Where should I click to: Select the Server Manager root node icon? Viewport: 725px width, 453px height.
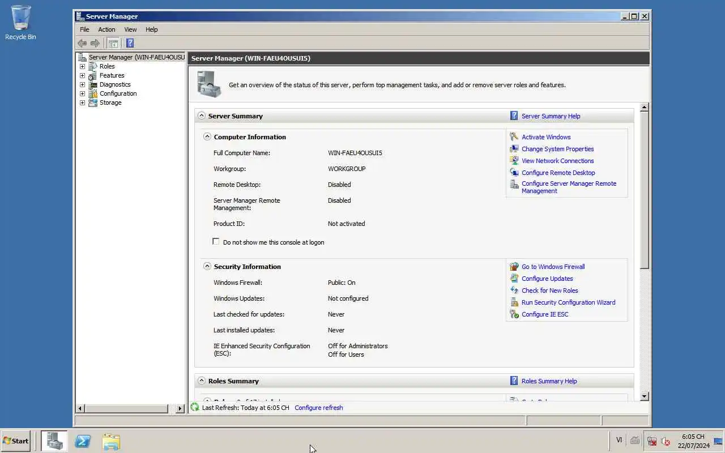click(x=83, y=57)
